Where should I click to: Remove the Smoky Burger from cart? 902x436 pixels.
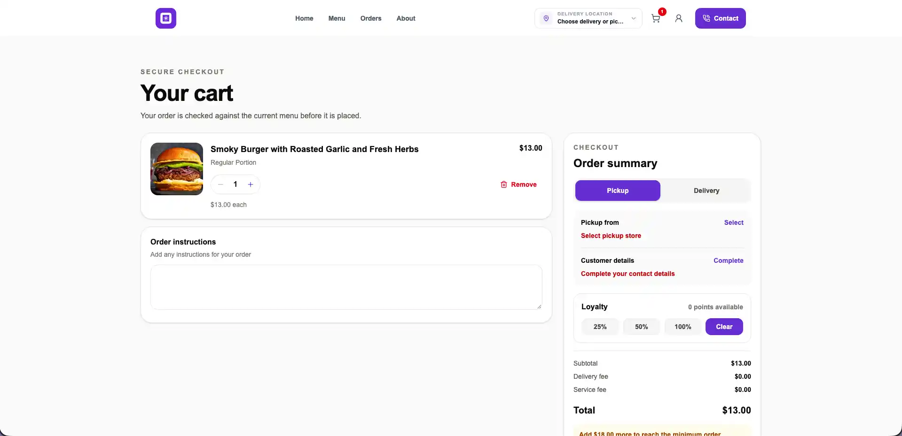pyautogui.click(x=518, y=184)
